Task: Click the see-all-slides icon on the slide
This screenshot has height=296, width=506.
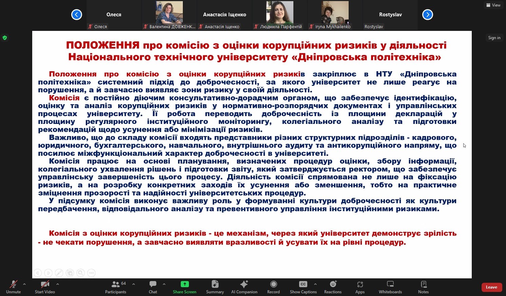Action: [70, 273]
